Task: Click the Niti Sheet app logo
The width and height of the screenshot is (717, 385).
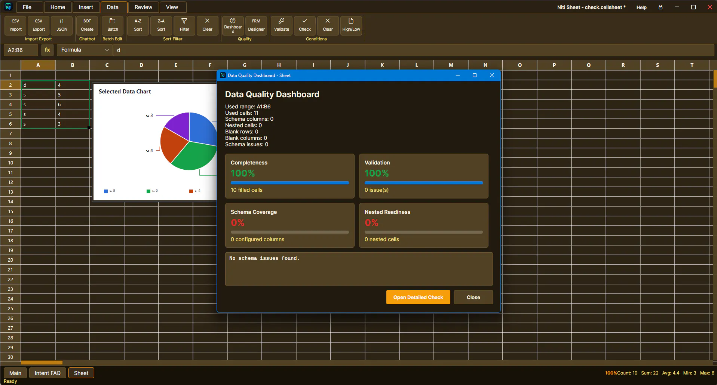Action: (x=8, y=7)
